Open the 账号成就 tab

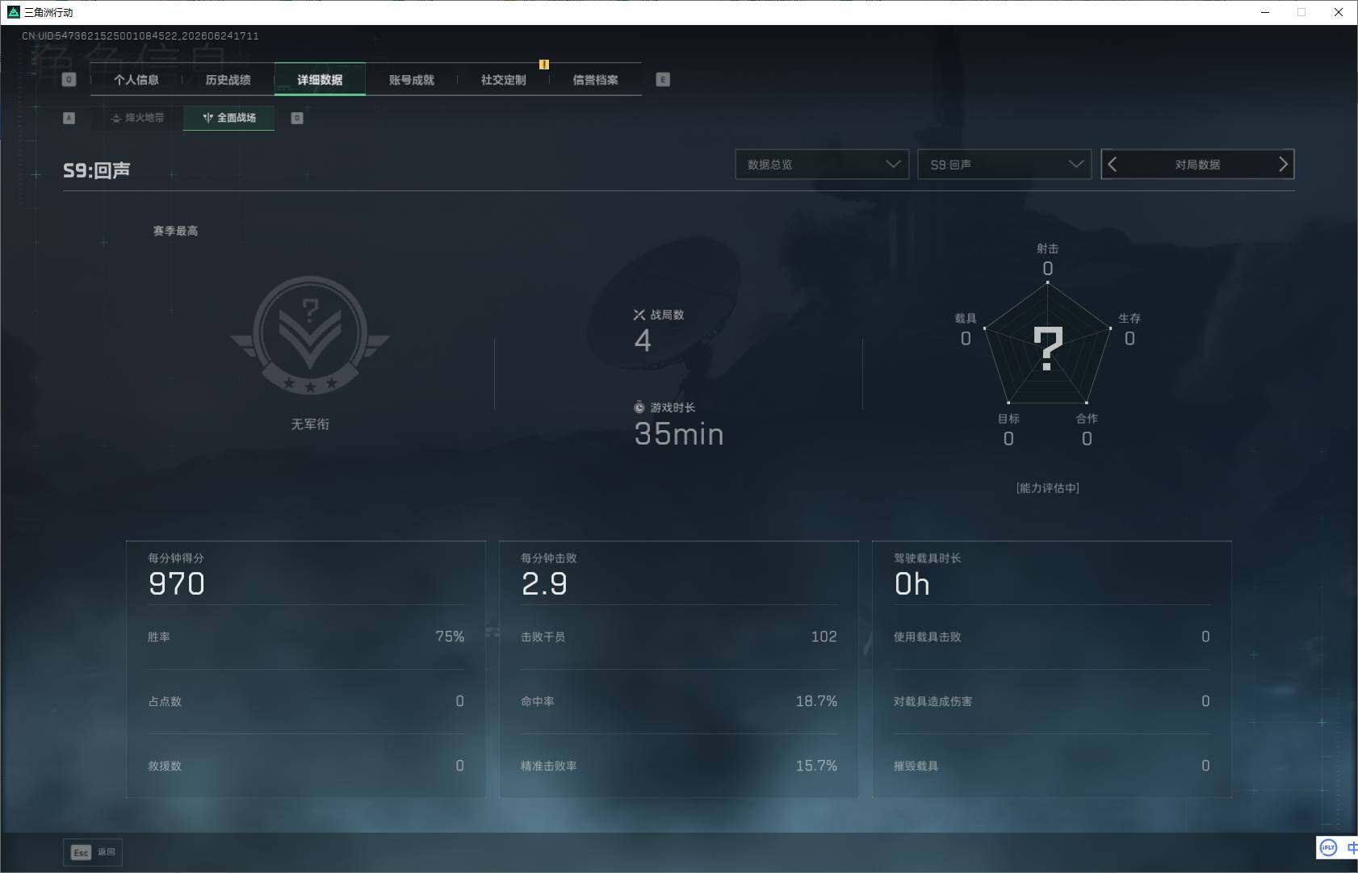pyautogui.click(x=412, y=80)
